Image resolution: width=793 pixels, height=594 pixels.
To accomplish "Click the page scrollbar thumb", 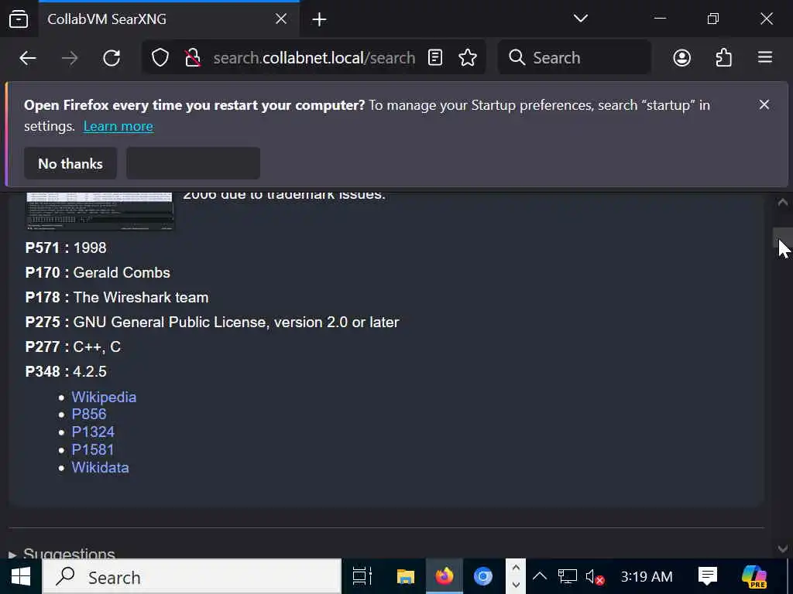I will click(782, 238).
